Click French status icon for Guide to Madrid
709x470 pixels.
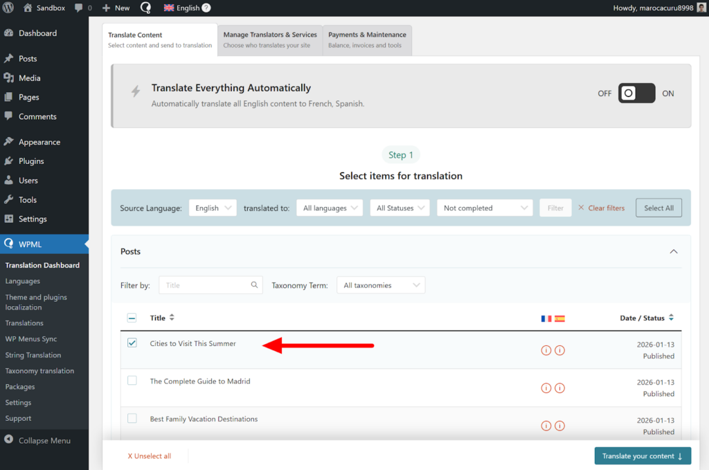click(546, 388)
